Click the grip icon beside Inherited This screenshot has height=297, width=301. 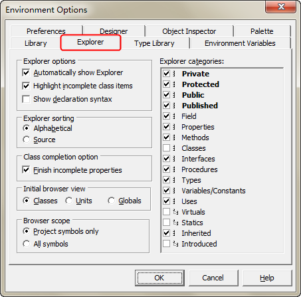click(x=174, y=233)
